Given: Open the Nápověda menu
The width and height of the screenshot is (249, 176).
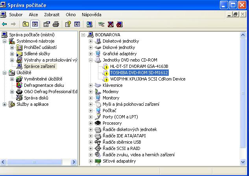Looking at the screenshot, I should [92, 15].
